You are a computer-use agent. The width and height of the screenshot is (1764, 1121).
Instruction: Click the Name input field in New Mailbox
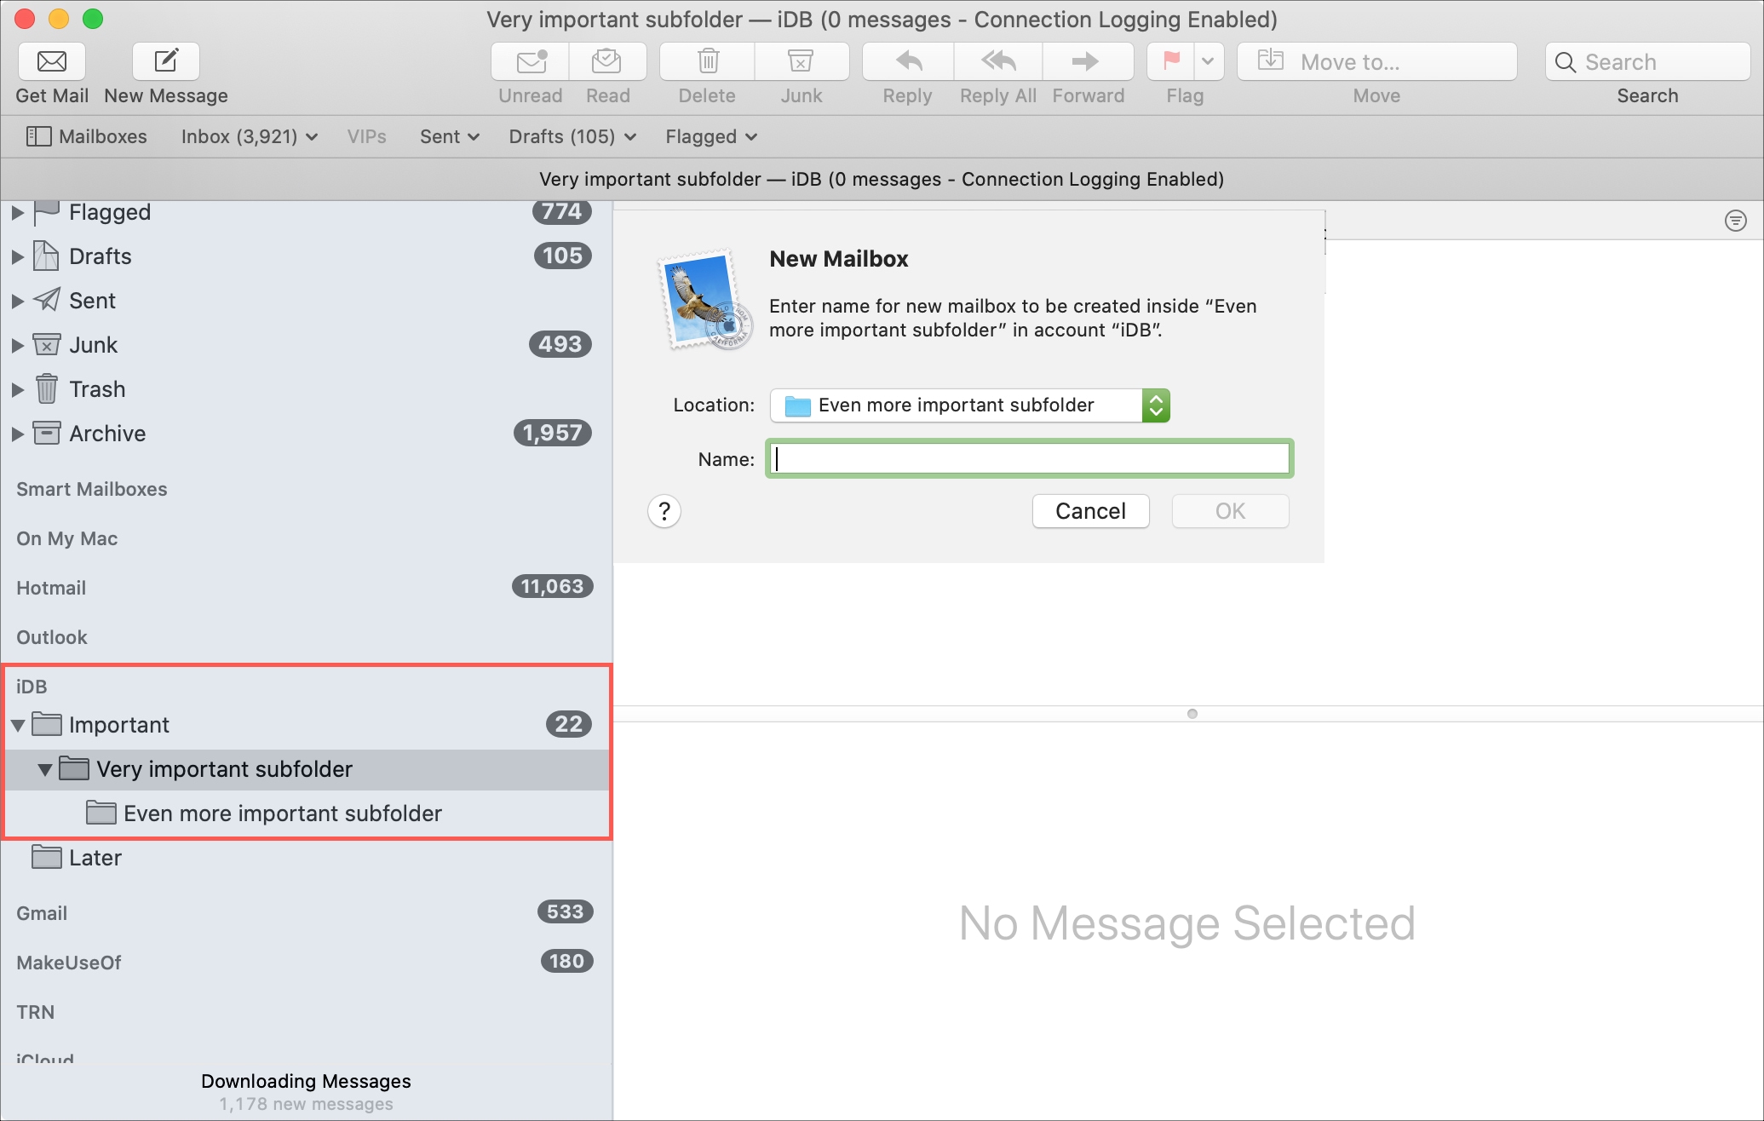(x=1030, y=457)
